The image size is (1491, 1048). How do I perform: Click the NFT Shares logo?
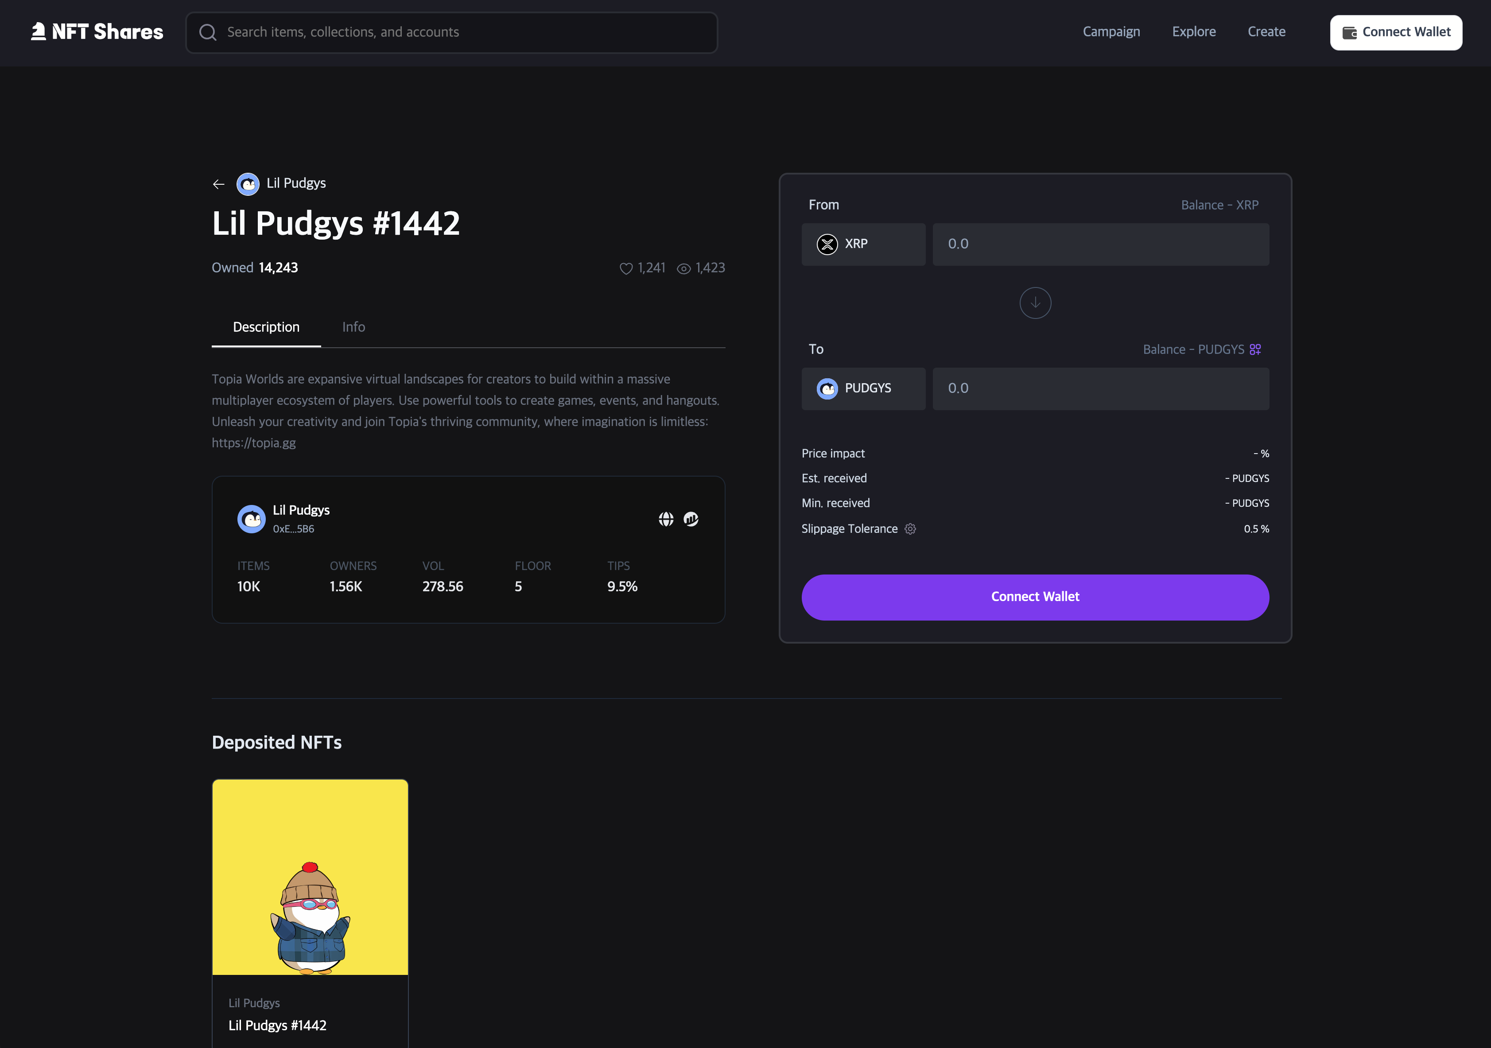(x=97, y=32)
